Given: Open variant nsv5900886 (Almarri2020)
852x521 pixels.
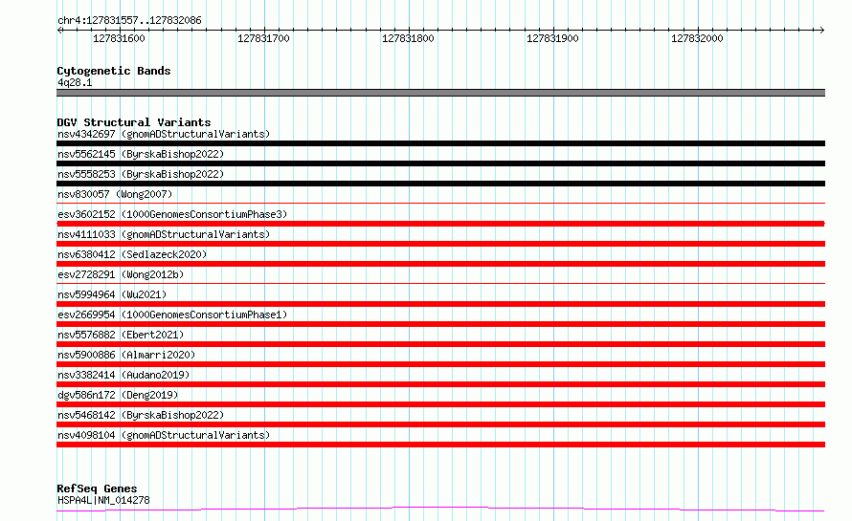Looking at the screenshot, I should 126,355.
